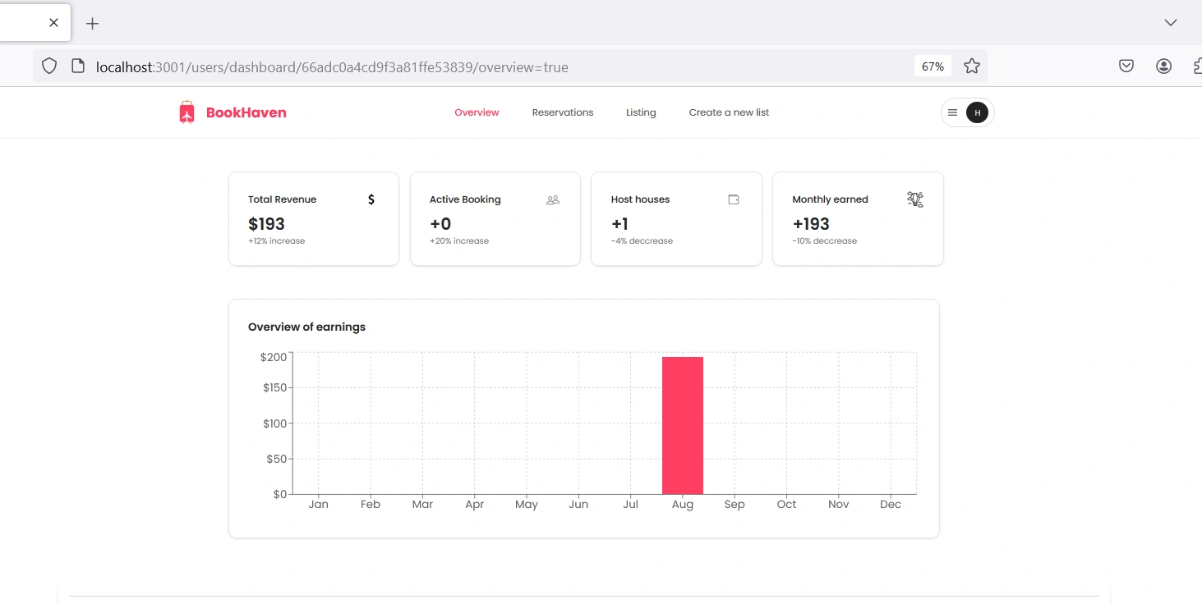Click the wallet icon on Host houses
Image resolution: width=1202 pixels, height=604 pixels.
pyautogui.click(x=734, y=199)
